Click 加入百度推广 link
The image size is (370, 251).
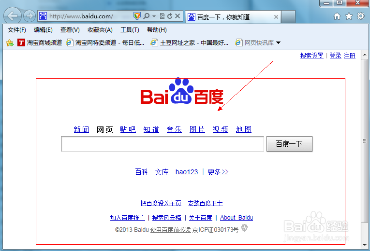point(127,218)
